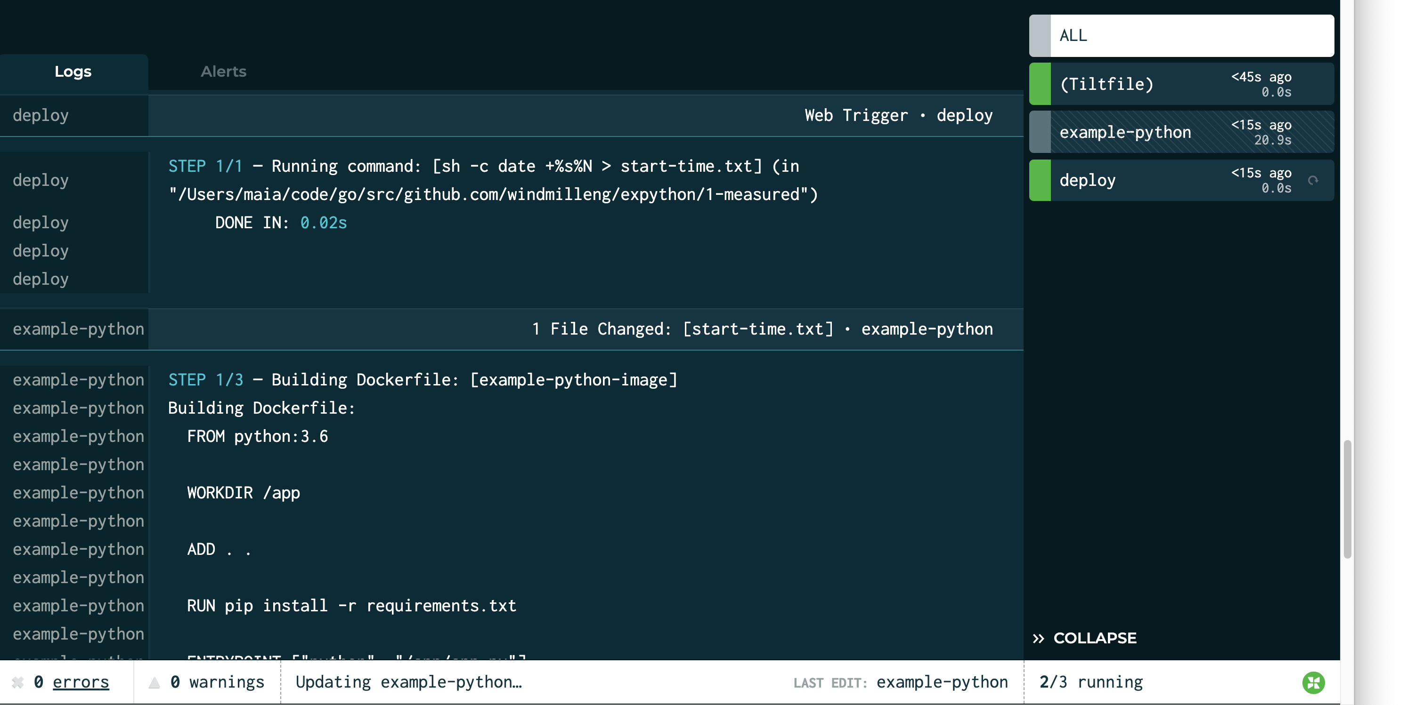Click the deploy trigger refresh icon

pos(1313,180)
